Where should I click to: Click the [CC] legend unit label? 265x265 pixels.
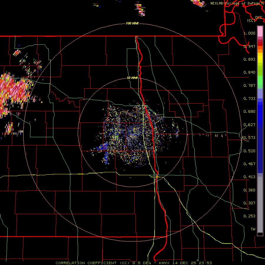pos(251,20)
